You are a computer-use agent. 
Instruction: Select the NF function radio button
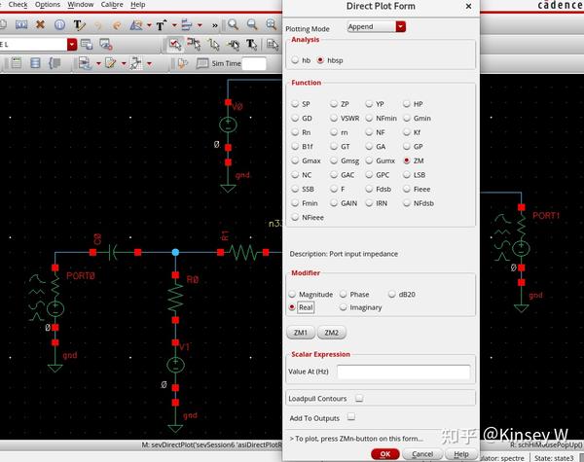[x=369, y=132]
